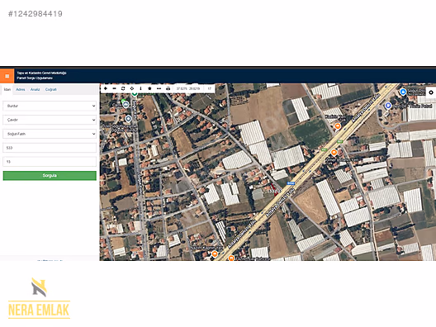
Task: Activate the locate position crosshair tool
Action: click(x=132, y=88)
